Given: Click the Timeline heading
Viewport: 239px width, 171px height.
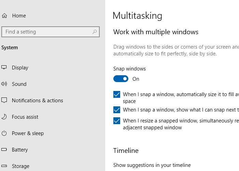Looking at the screenshot, I should point(126,150).
